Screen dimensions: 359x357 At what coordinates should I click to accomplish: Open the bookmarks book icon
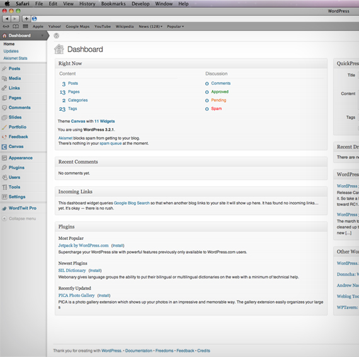click(16, 26)
